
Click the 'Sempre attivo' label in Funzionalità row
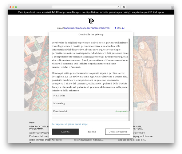pos(122,111)
